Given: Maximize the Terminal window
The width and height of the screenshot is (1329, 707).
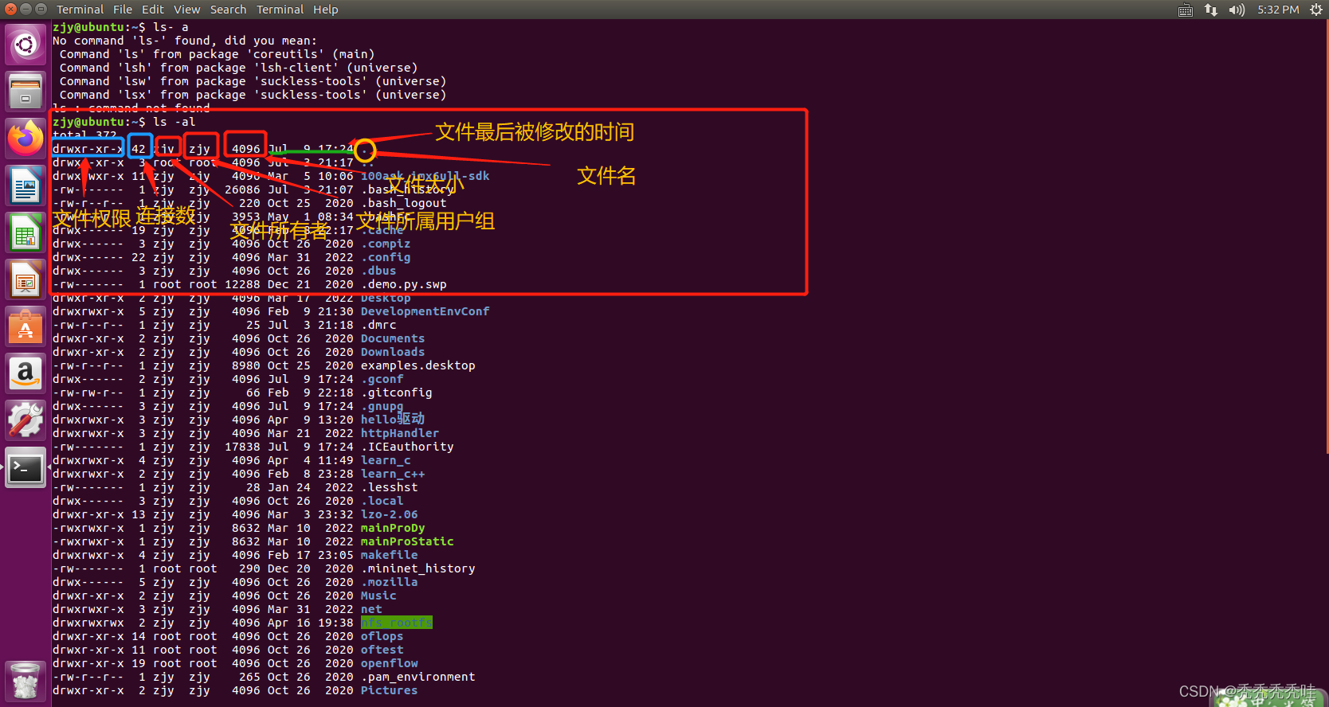Looking at the screenshot, I should pyautogui.click(x=41, y=9).
